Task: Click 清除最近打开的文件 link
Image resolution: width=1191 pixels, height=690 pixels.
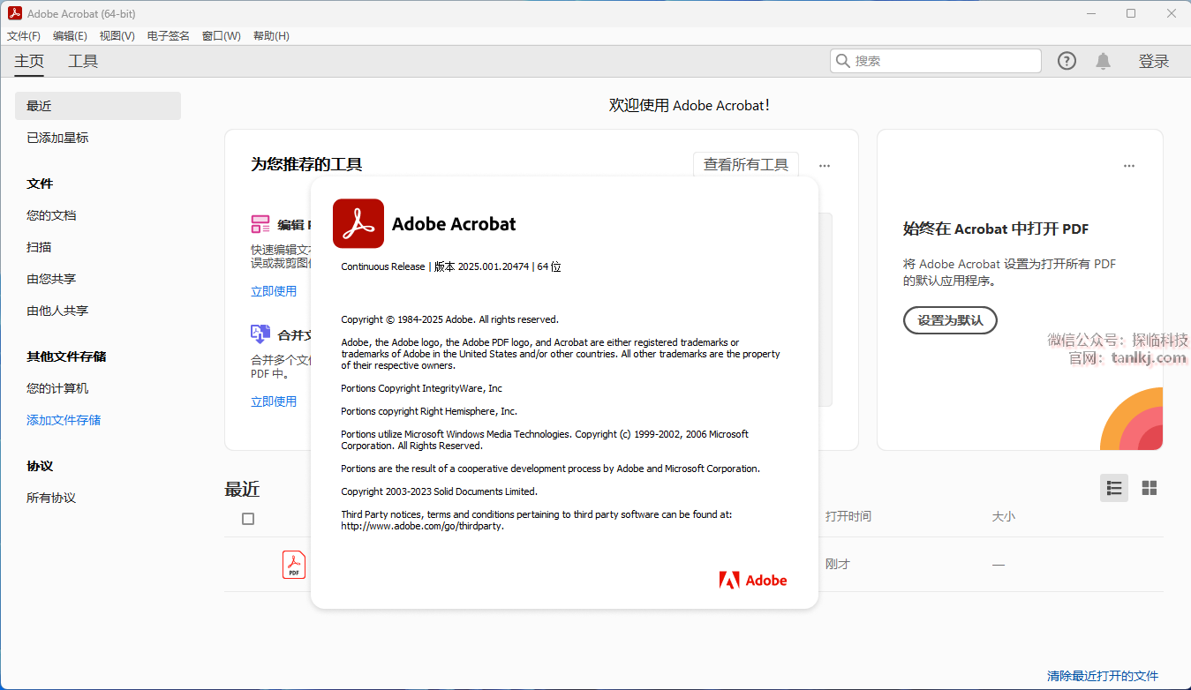Action: [x=1102, y=676]
